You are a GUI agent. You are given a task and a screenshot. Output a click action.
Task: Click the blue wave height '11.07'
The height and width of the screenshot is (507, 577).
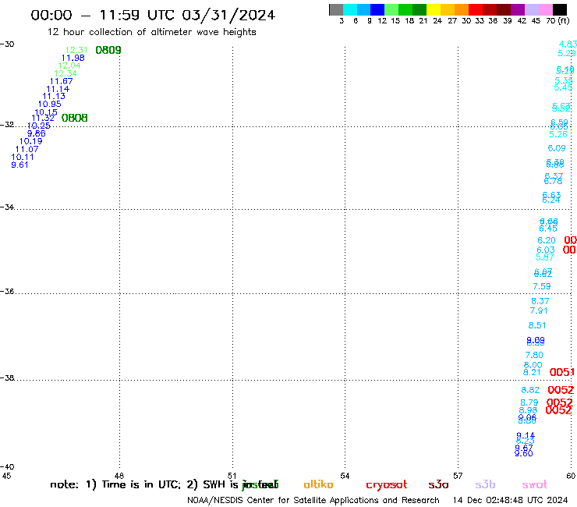[27, 149]
